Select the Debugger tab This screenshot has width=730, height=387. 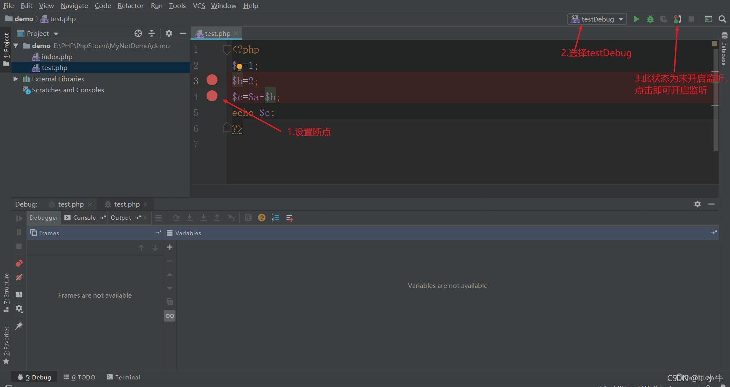coord(44,218)
